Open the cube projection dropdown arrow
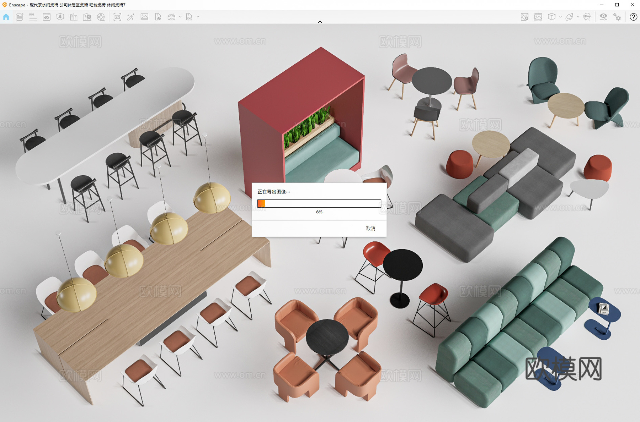This screenshot has height=422, width=640. (560, 17)
